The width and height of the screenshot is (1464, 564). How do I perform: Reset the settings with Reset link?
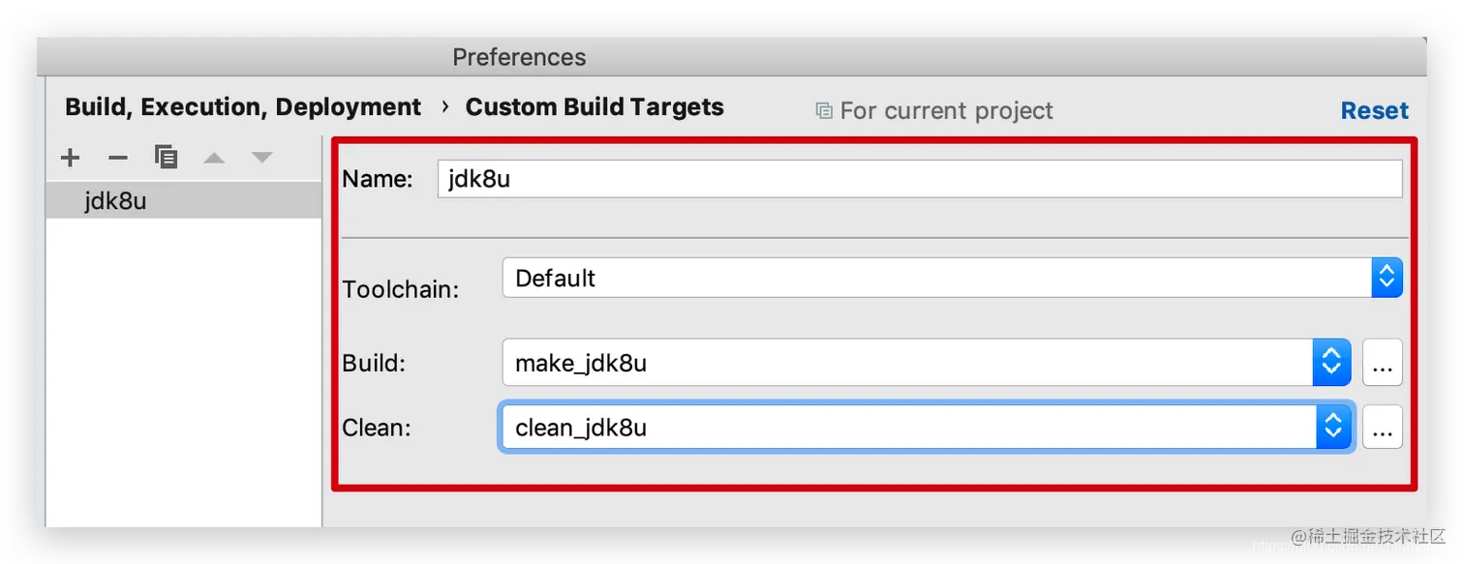click(x=1374, y=110)
